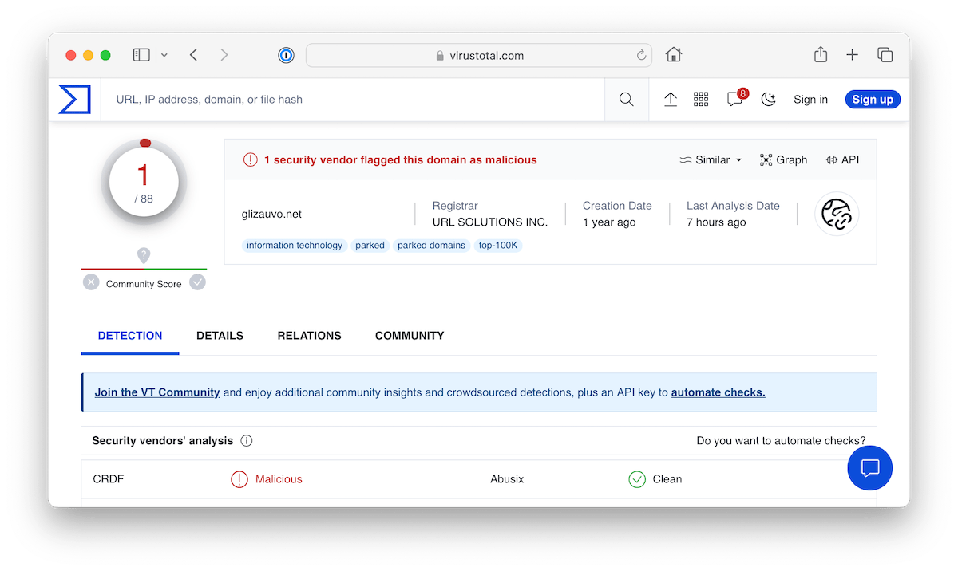The width and height of the screenshot is (958, 571).
Task: Select the DETECTION tab
Action: (x=130, y=336)
